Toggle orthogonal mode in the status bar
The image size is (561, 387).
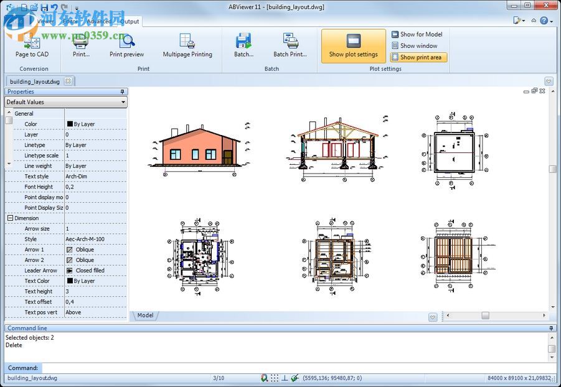coord(285,378)
